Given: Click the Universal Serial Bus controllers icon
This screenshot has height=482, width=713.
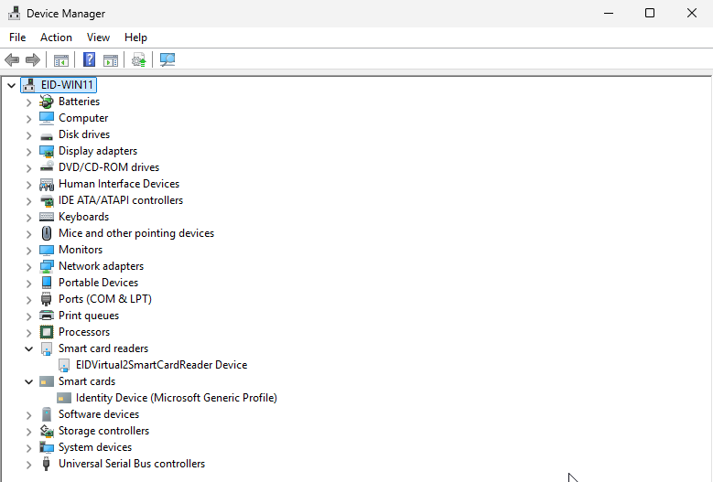Looking at the screenshot, I should pyautogui.click(x=47, y=464).
